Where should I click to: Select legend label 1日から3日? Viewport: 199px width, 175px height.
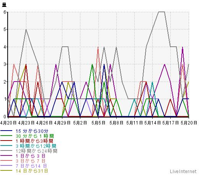pyautogui.click(x=31, y=156)
